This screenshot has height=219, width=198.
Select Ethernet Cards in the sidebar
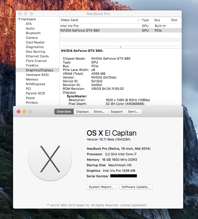[x=37, y=56]
